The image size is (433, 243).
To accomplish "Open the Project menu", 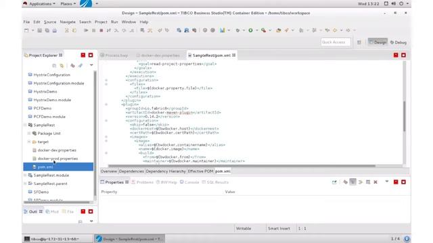I will [101, 22].
